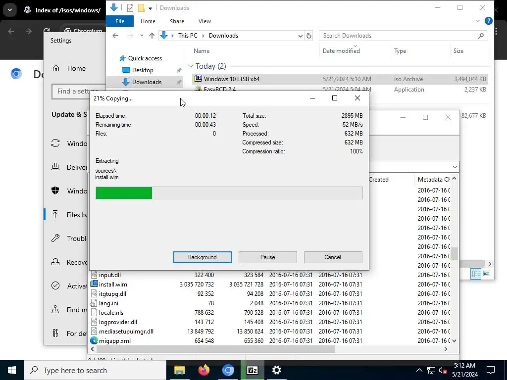Go back in Explorer navigation
Viewport: 507px width, 380px height.
coord(115,36)
